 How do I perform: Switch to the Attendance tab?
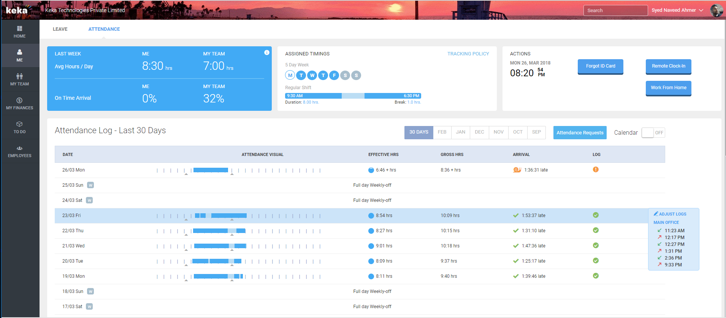pos(104,29)
